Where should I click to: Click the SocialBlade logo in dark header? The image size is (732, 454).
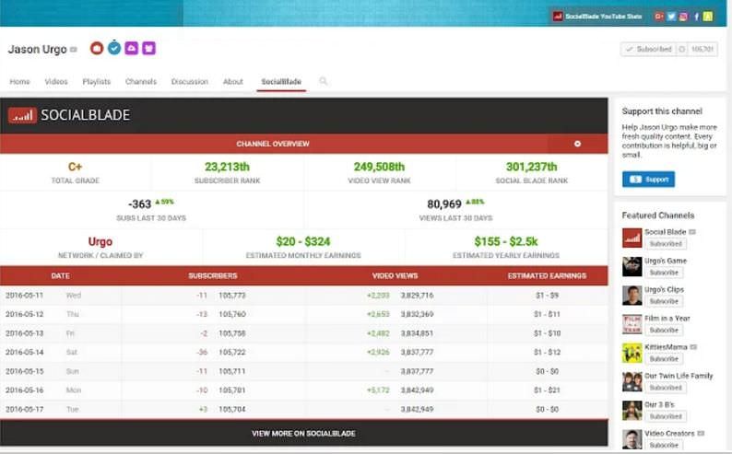[69, 115]
